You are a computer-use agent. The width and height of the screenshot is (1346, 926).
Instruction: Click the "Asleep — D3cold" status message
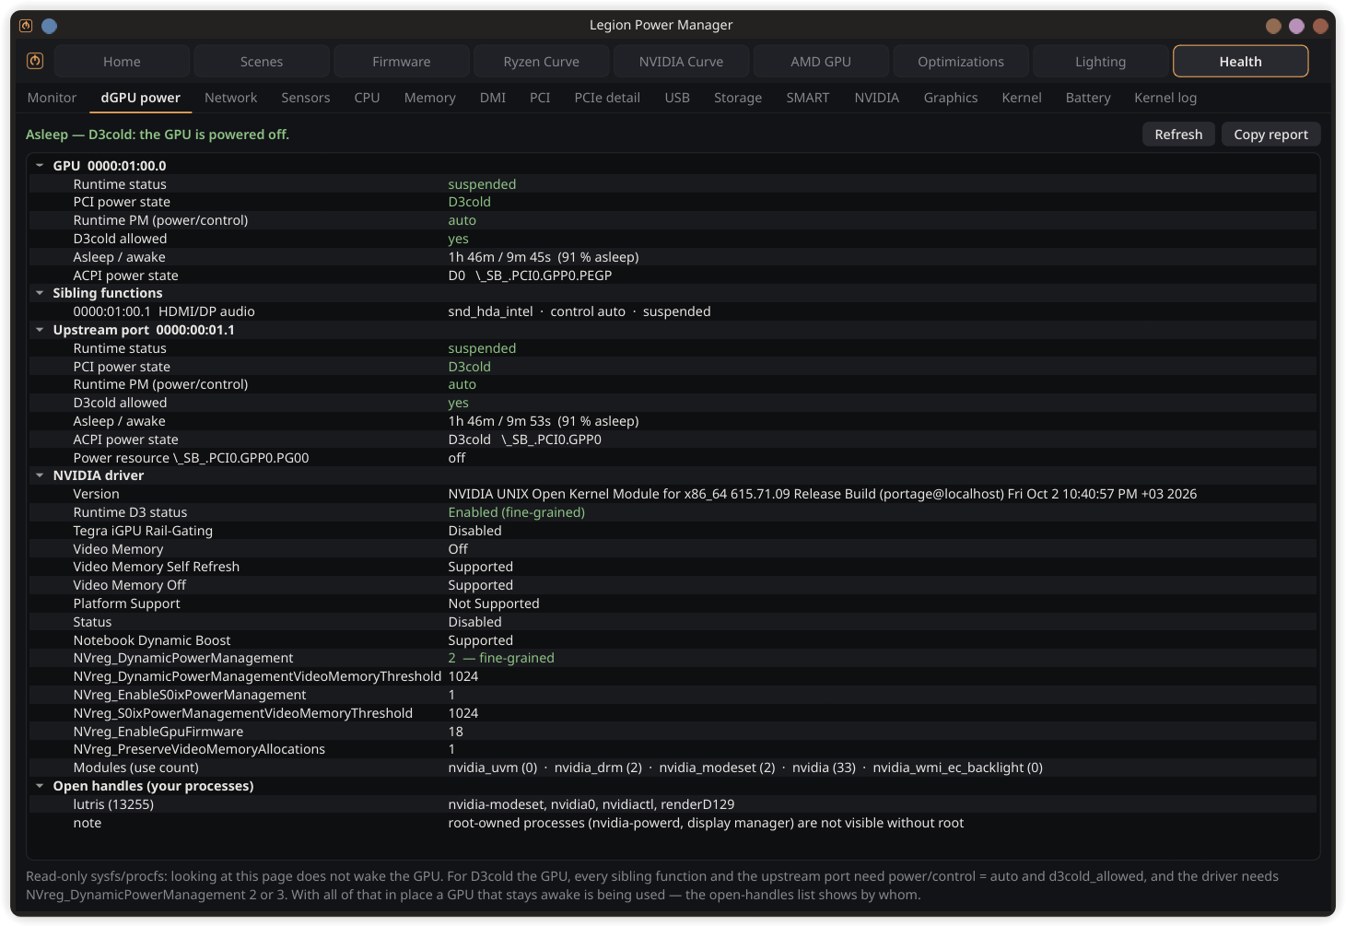point(158,135)
